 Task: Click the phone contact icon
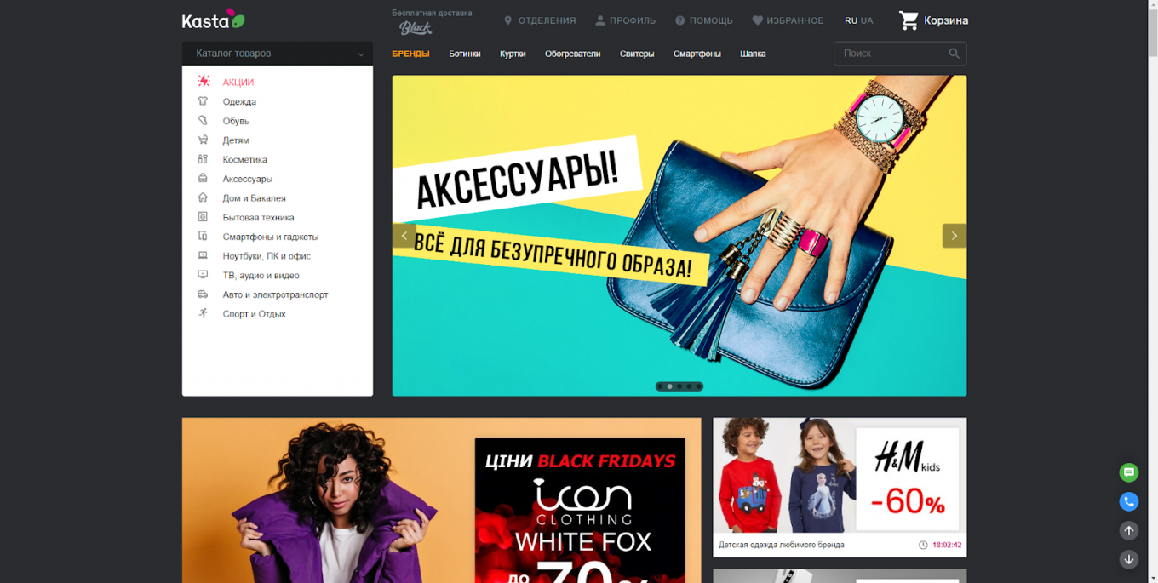click(1129, 501)
